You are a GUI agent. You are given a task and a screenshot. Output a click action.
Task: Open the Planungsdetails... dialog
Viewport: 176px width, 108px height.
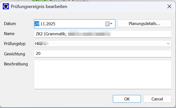click(144, 24)
